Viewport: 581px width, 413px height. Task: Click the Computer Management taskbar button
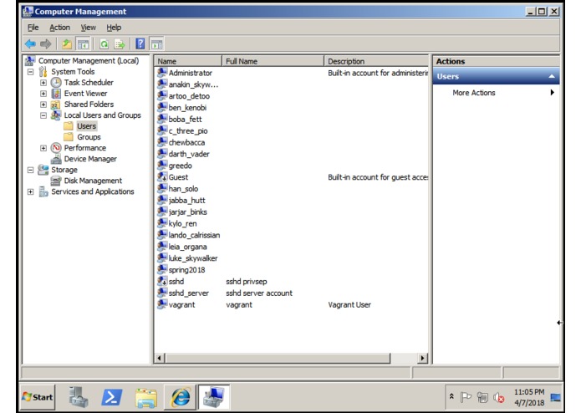[214, 397]
